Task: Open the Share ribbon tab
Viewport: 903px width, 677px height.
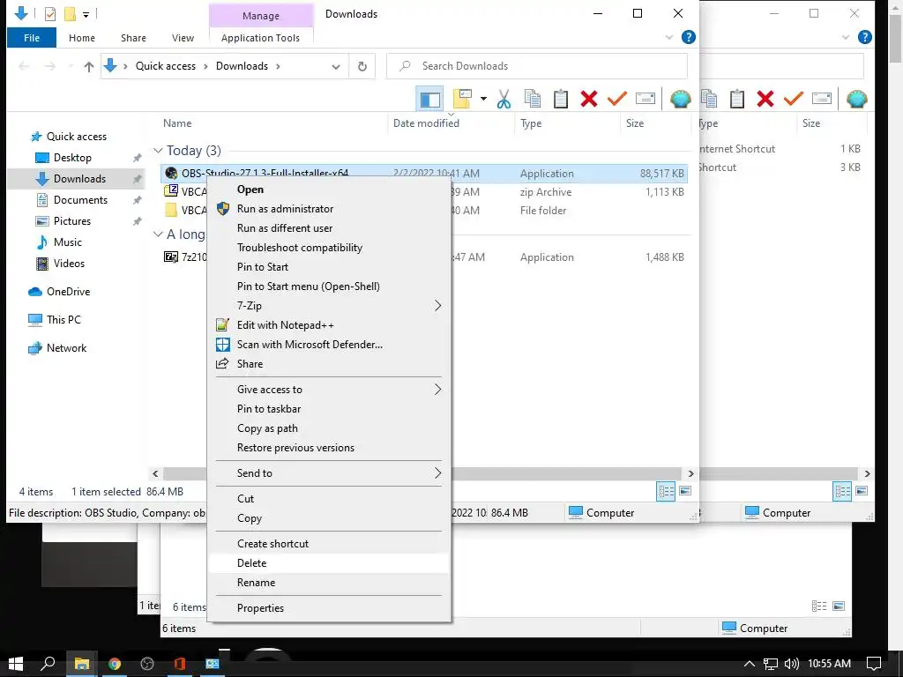Action: [133, 38]
